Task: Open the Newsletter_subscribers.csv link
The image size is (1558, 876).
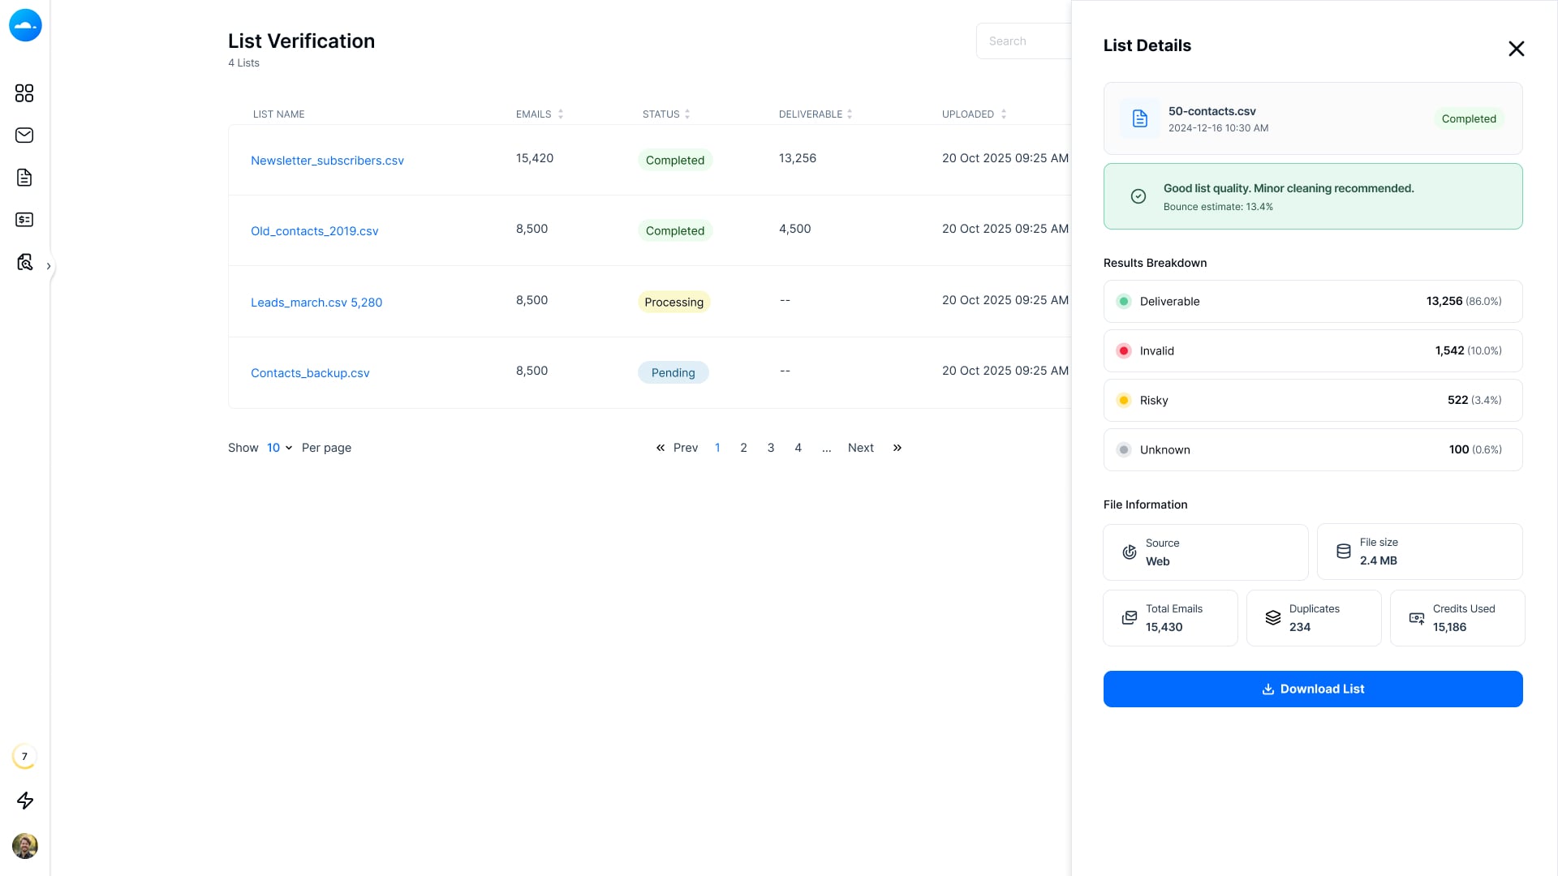Action: [327, 161]
